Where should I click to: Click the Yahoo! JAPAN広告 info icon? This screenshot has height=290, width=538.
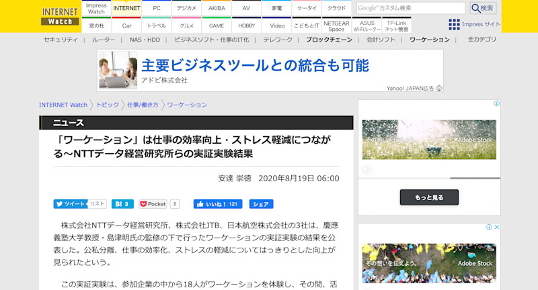(x=439, y=89)
